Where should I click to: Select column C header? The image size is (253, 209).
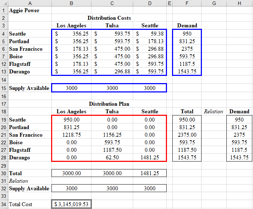[112, 3]
